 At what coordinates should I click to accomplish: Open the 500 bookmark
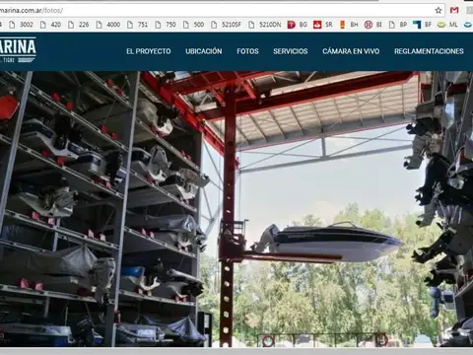pos(194,25)
